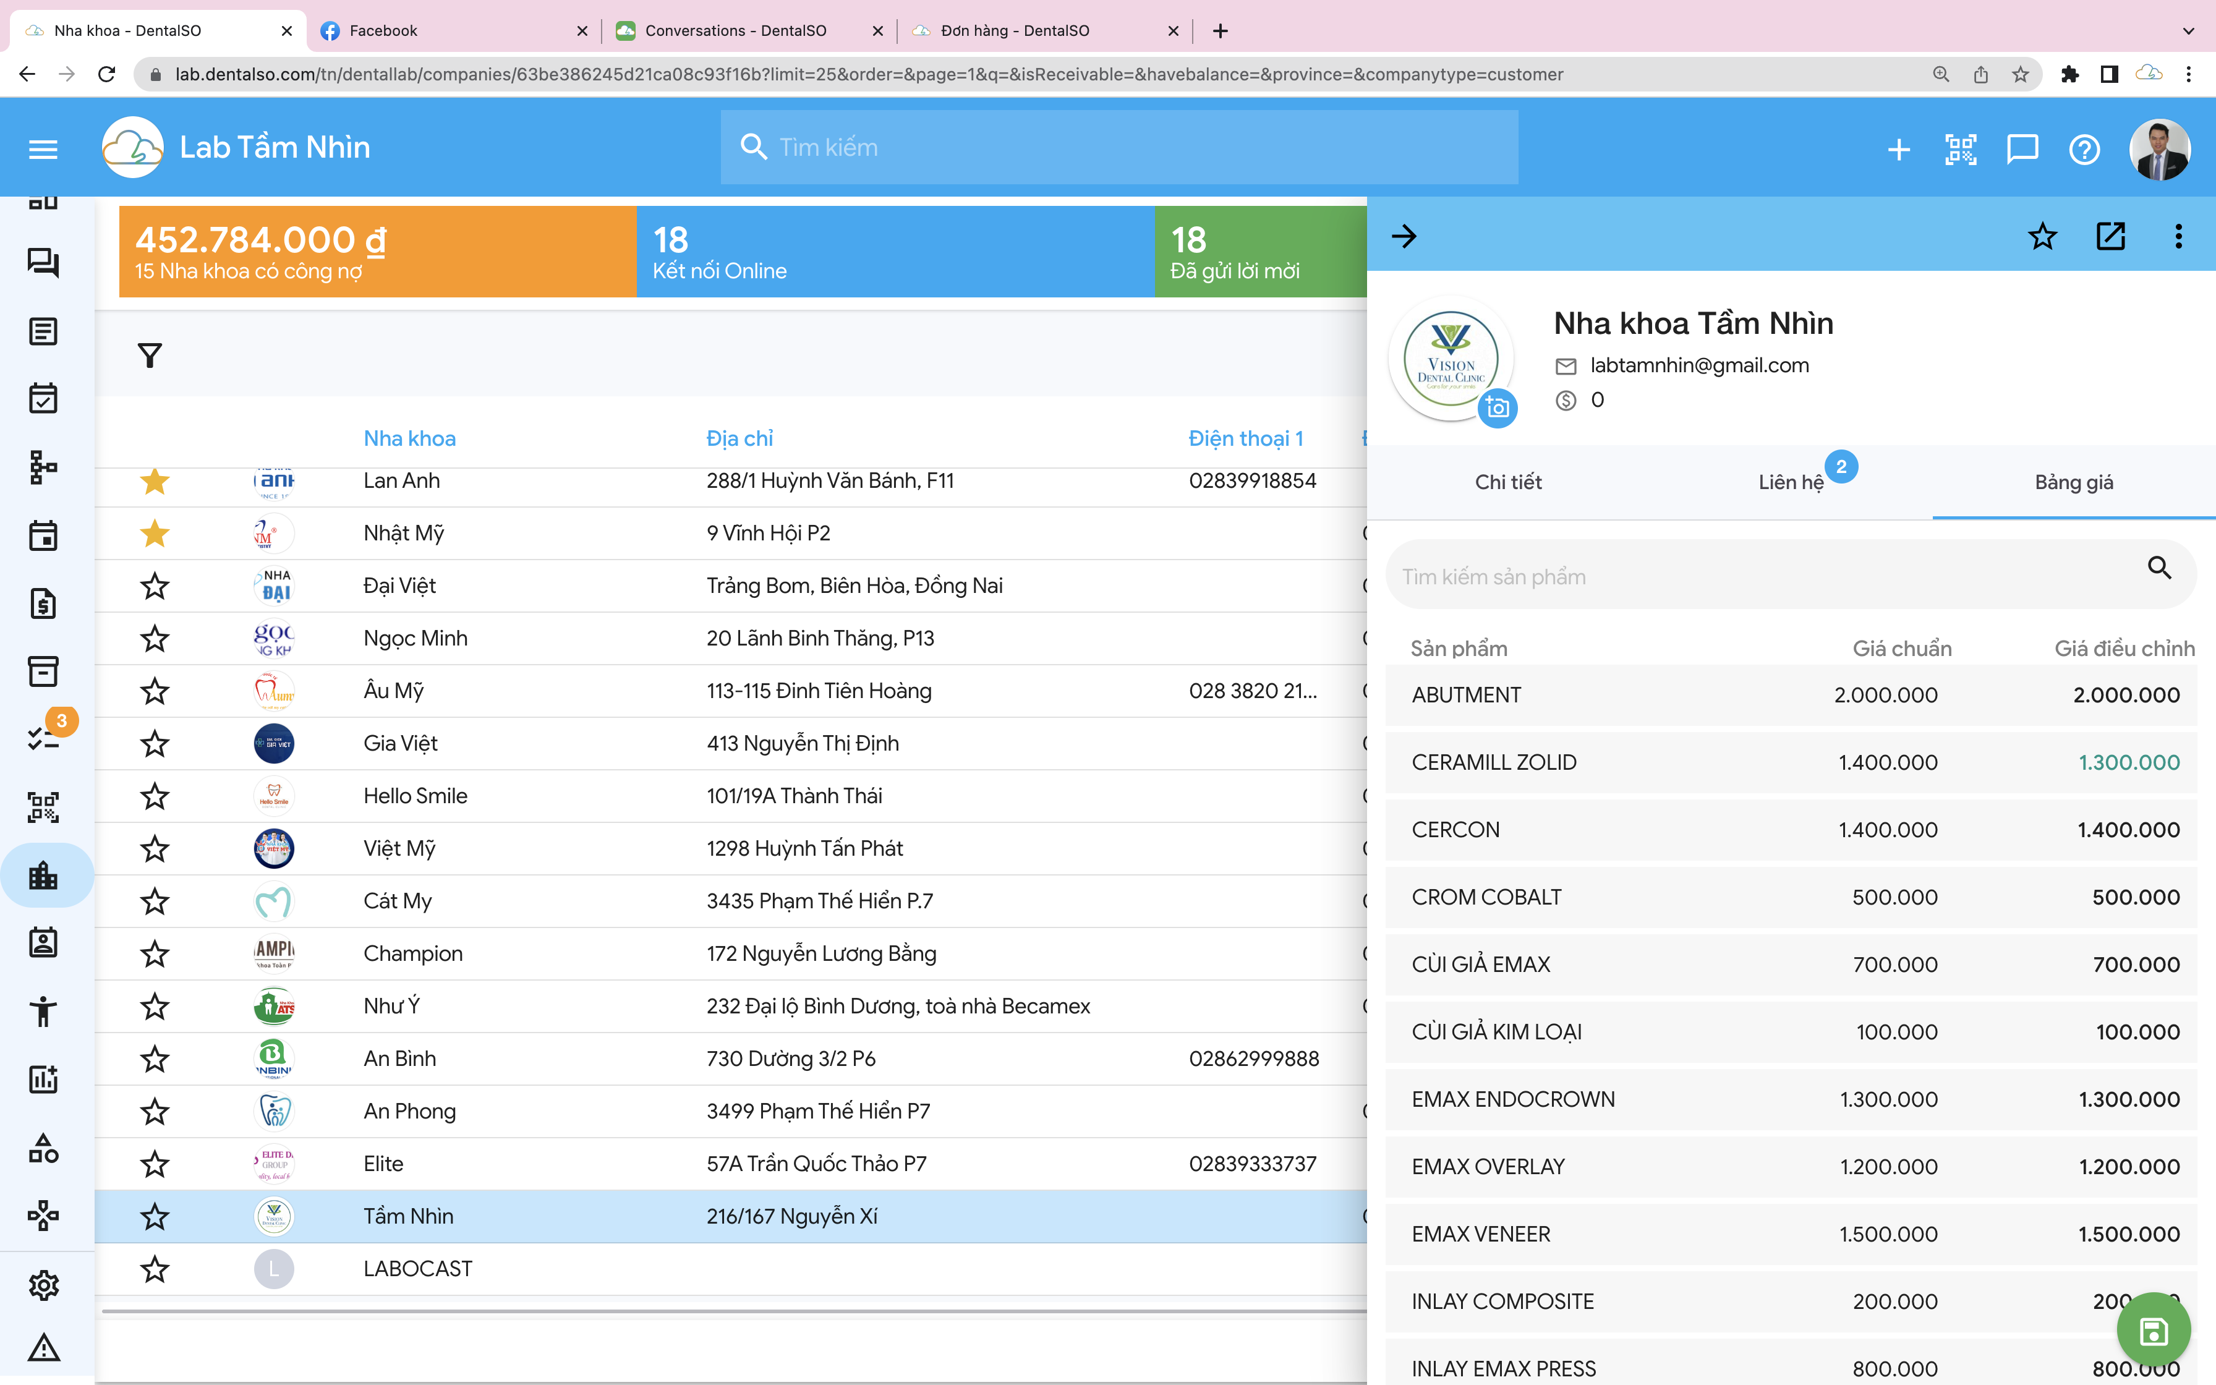2216x1385 pixels.
Task: Open the companies building sidebar icon
Action: point(43,875)
